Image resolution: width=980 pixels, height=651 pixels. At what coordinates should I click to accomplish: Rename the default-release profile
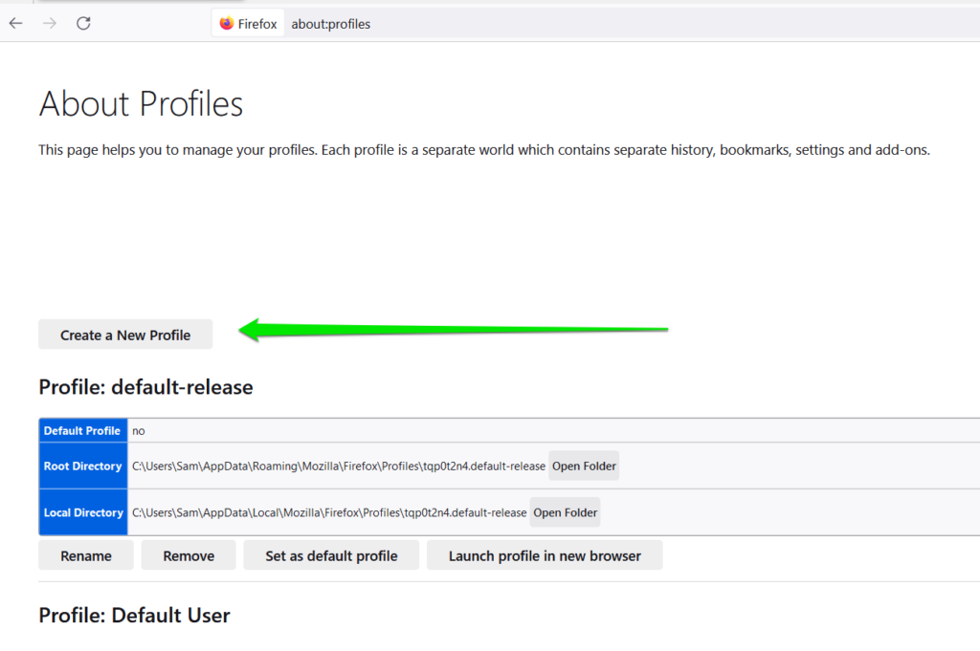tap(86, 554)
